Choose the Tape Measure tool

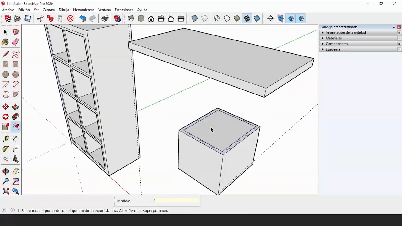coord(5,139)
